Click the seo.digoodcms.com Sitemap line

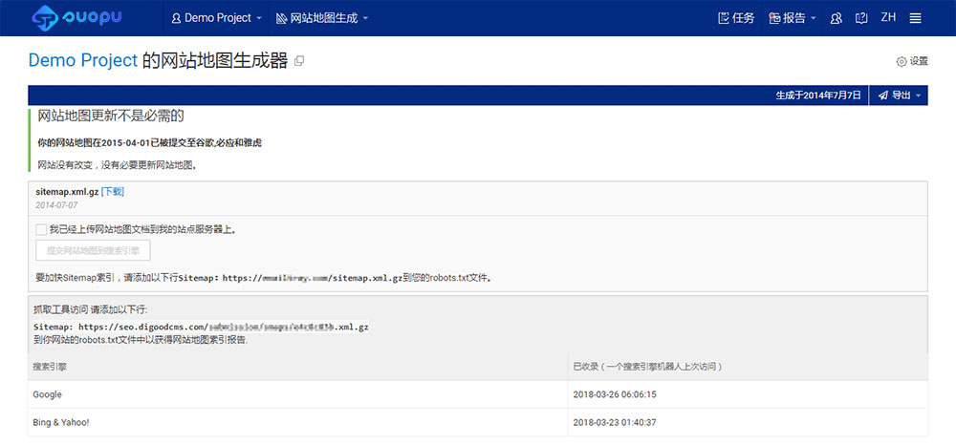point(201,327)
